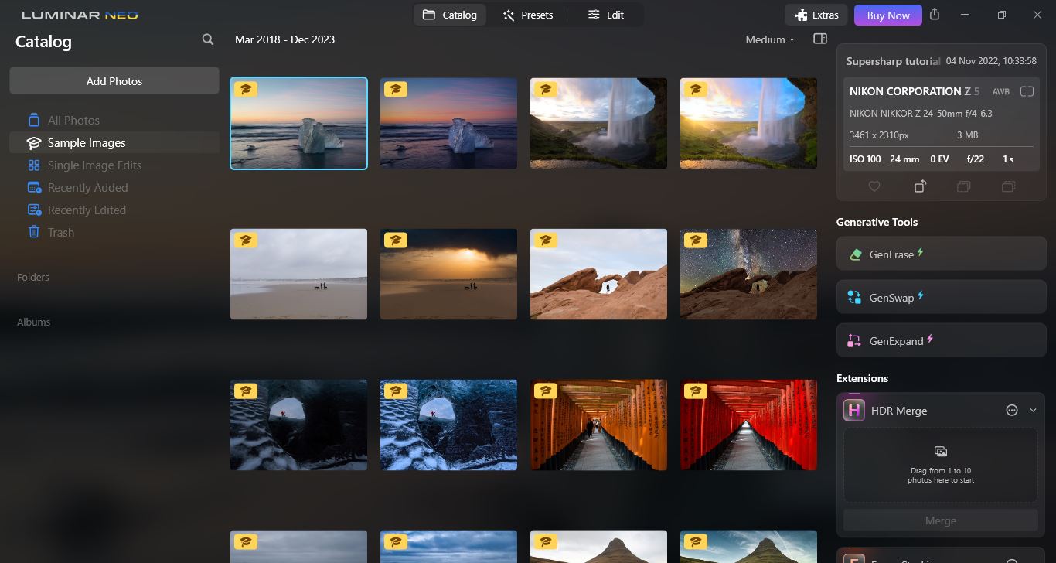
Task: Click the 'Extensions' heading
Action: [x=862, y=378]
